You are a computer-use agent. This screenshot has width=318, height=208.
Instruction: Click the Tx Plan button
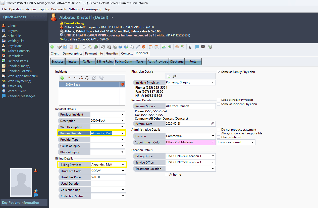click(x=88, y=62)
